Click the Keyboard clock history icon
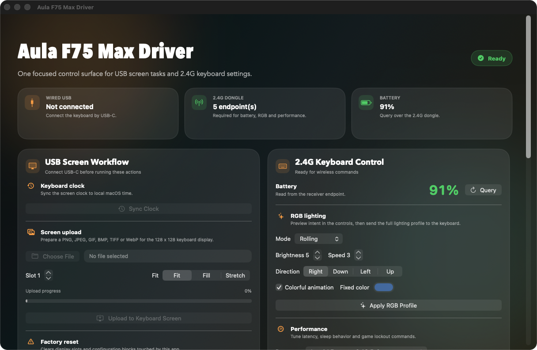 pyautogui.click(x=31, y=186)
